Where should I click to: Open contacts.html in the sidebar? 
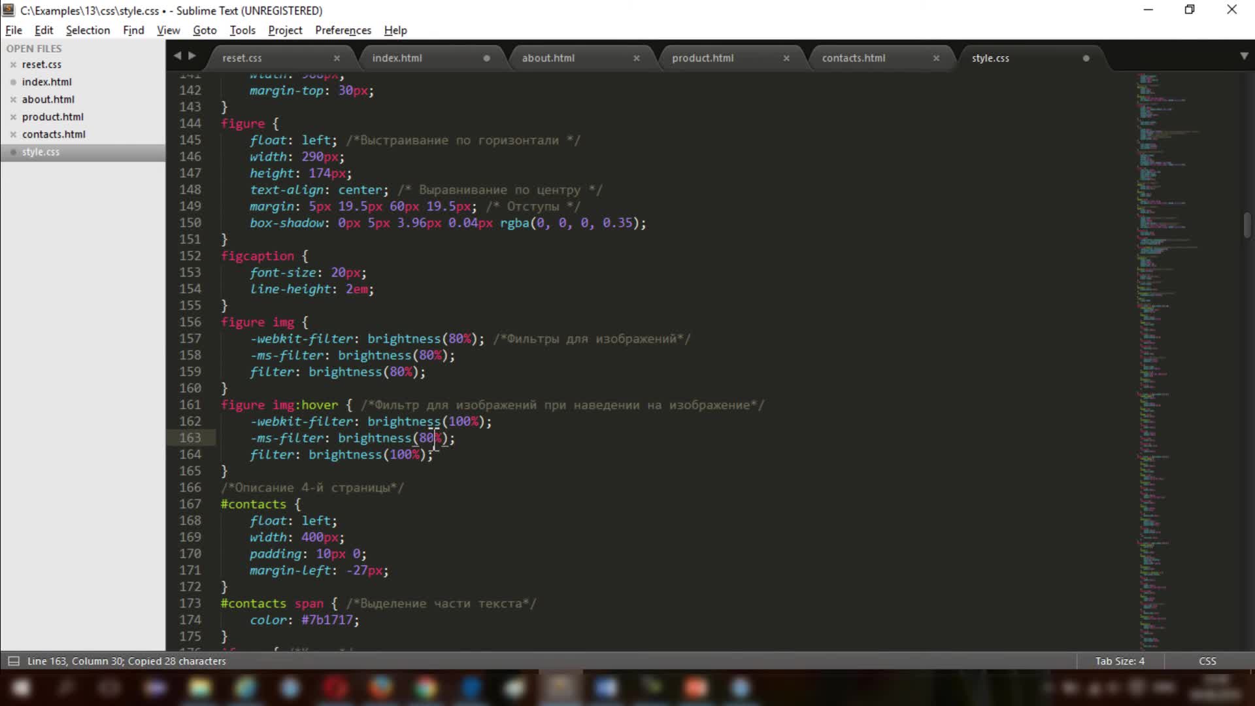(x=54, y=134)
